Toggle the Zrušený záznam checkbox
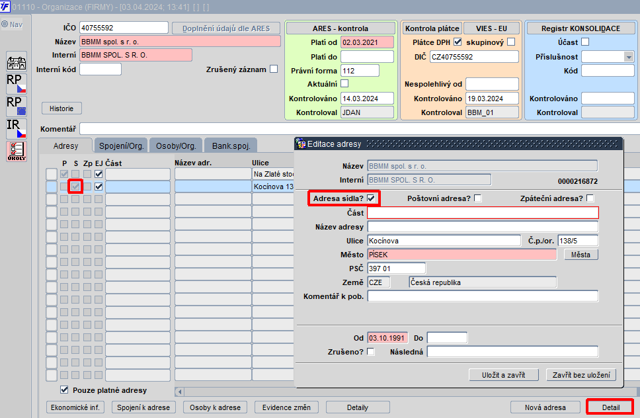The image size is (640, 418). coord(274,69)
